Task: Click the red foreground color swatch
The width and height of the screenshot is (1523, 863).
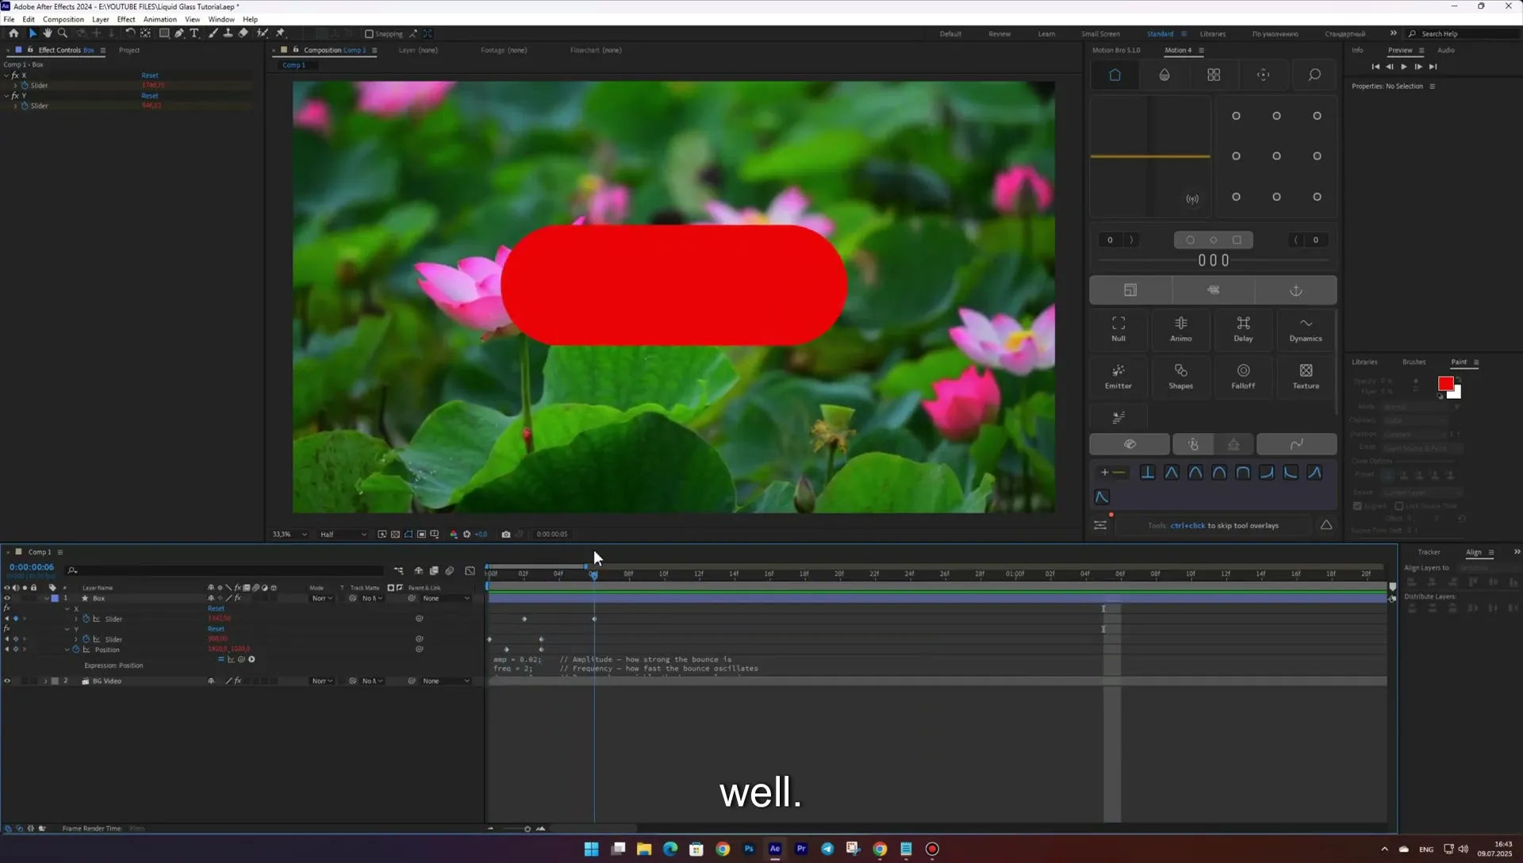Action: (x=1445, y=384)
